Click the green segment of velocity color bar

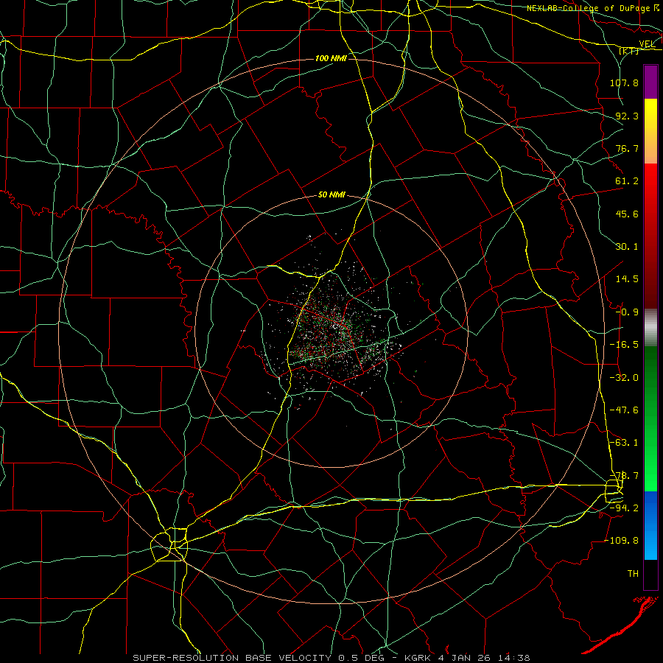coord(650,418)
